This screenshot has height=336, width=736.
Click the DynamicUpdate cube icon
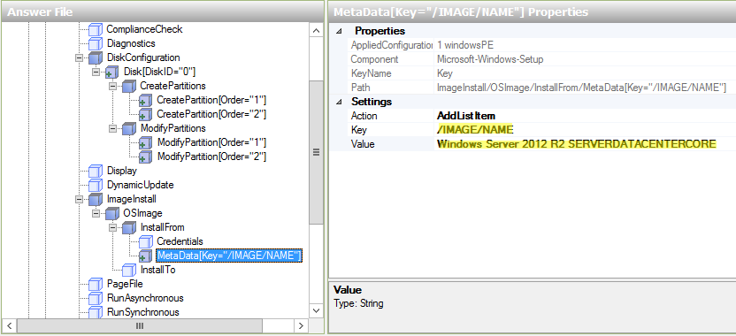click(x=96, y=186)
